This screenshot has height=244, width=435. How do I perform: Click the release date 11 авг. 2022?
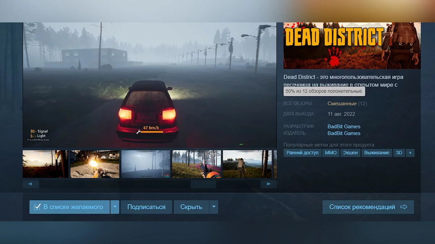coord(341,114)
